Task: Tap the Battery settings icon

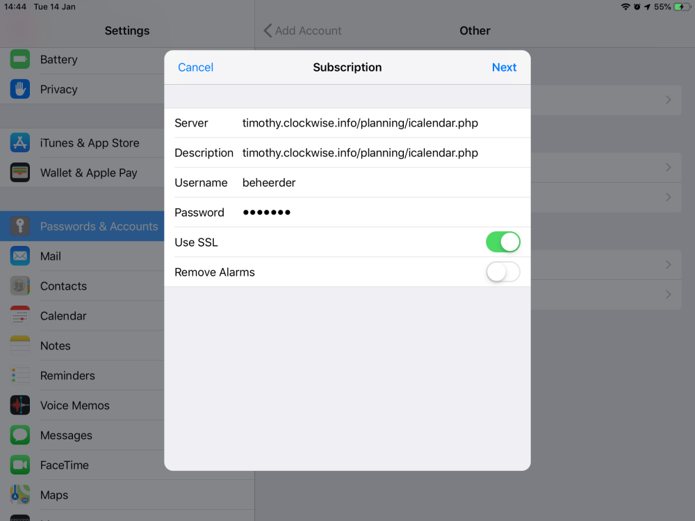Action: point(20,59)
